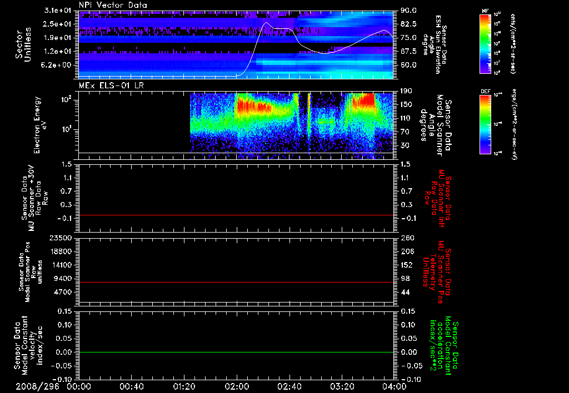Click the red line in MU Scanner panel
Image resolution: width=569 pixels, height=393 pixels.
236,215
